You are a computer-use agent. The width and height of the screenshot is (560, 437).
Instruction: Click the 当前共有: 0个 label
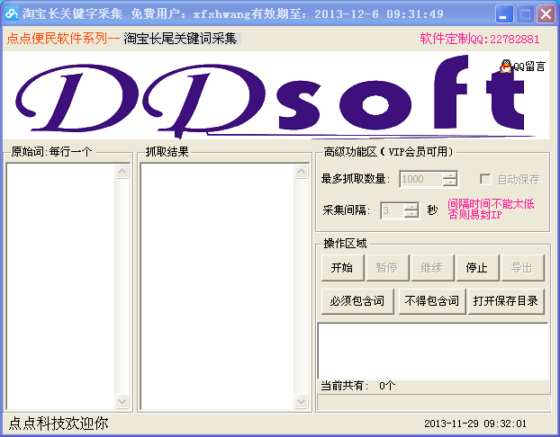click(x=357, y=386)
